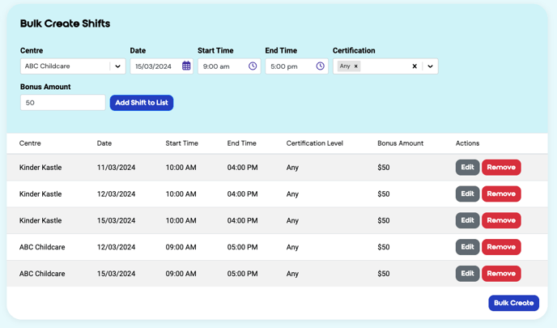Remove the 'Any' certification tag
The image size is (557, 328).
pos(356,66)
